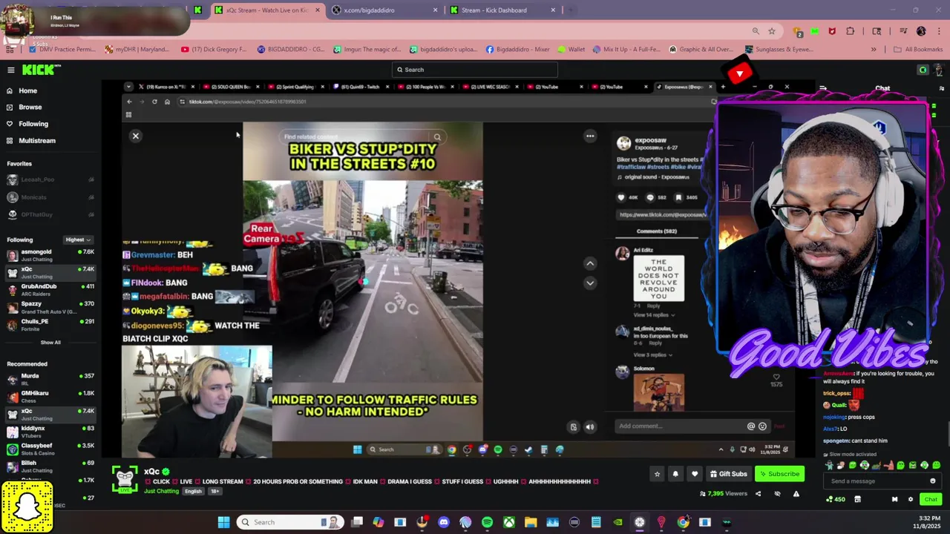Image resolution: width=950 pixels, height=534 pixels.
Task: Open emote picker in chat input
Action: (933, 481)
